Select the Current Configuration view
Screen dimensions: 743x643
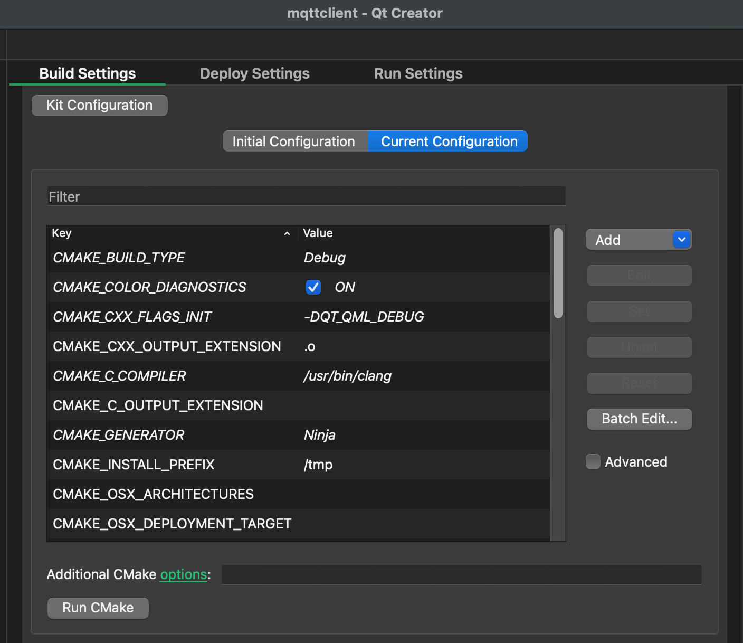click(x=449, y=141)
